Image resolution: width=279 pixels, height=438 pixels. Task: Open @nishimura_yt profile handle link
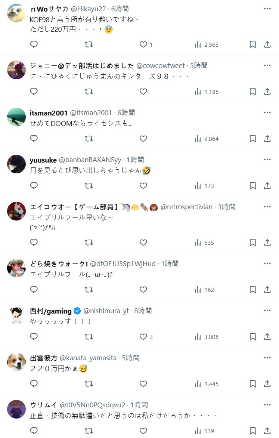coord(106,311)
